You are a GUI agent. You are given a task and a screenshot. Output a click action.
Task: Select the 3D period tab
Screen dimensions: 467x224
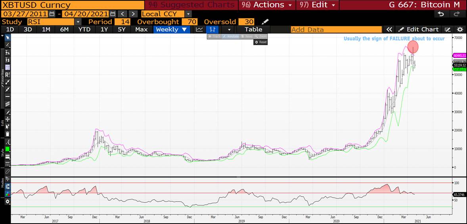pyautogui.click(x=28, y=29)
